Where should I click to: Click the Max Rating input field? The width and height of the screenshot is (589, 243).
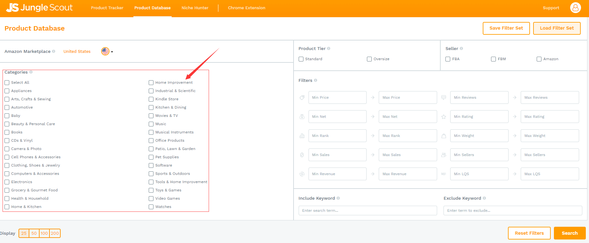coord(550,117)
